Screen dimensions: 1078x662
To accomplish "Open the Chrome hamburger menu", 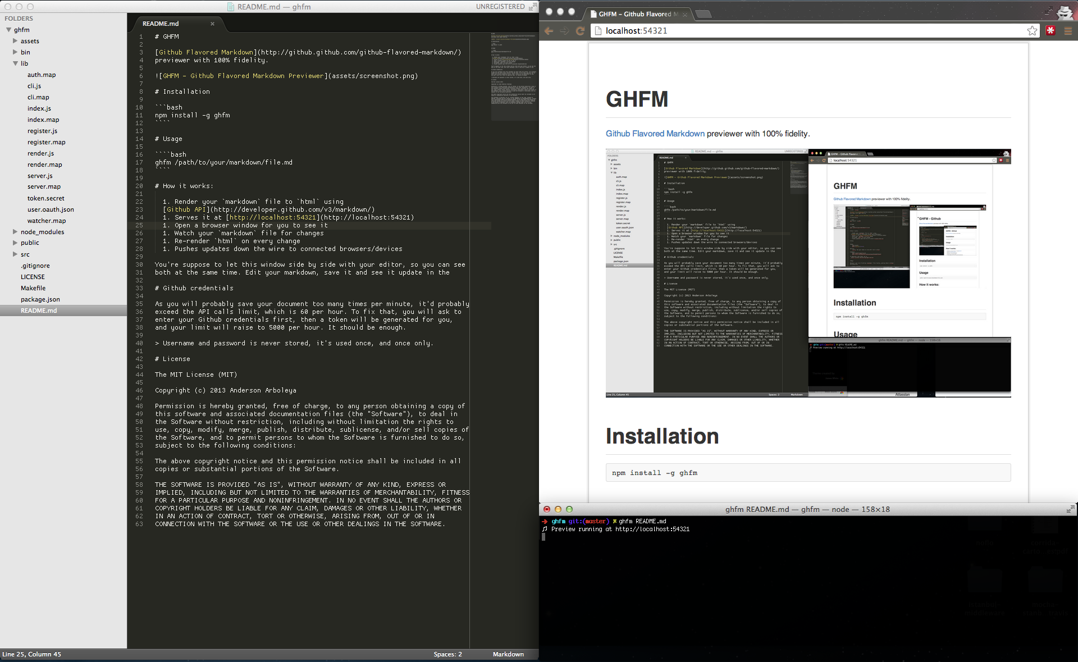I will click(1068, 31).
